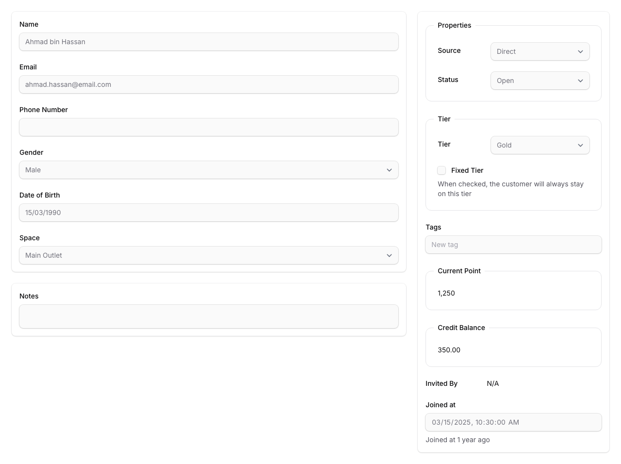Click the chevron on the Source selector
Image resolution: width=621 pixels, height=464 pixels.
[580, 51]
